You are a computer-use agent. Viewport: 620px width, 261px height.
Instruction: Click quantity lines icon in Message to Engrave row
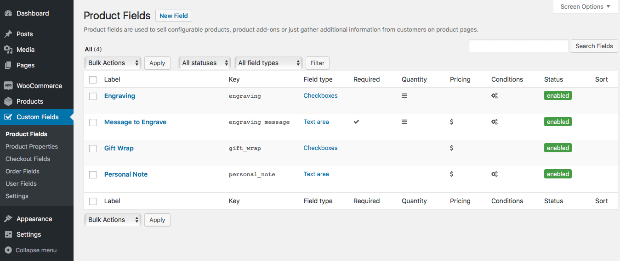[404, 122]
